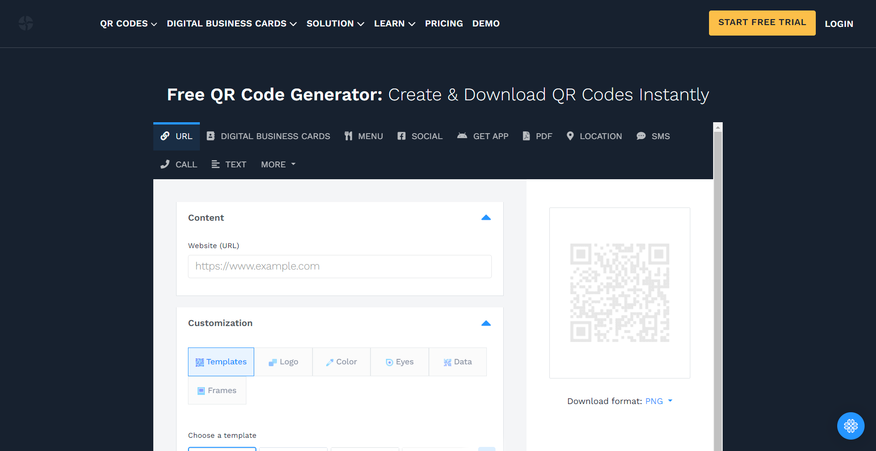Select the Location pin QR type

[594, 136]
